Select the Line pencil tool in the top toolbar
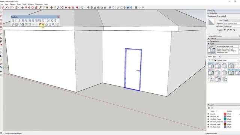This screenshot has height=135, width=240. tap(6, 7)
